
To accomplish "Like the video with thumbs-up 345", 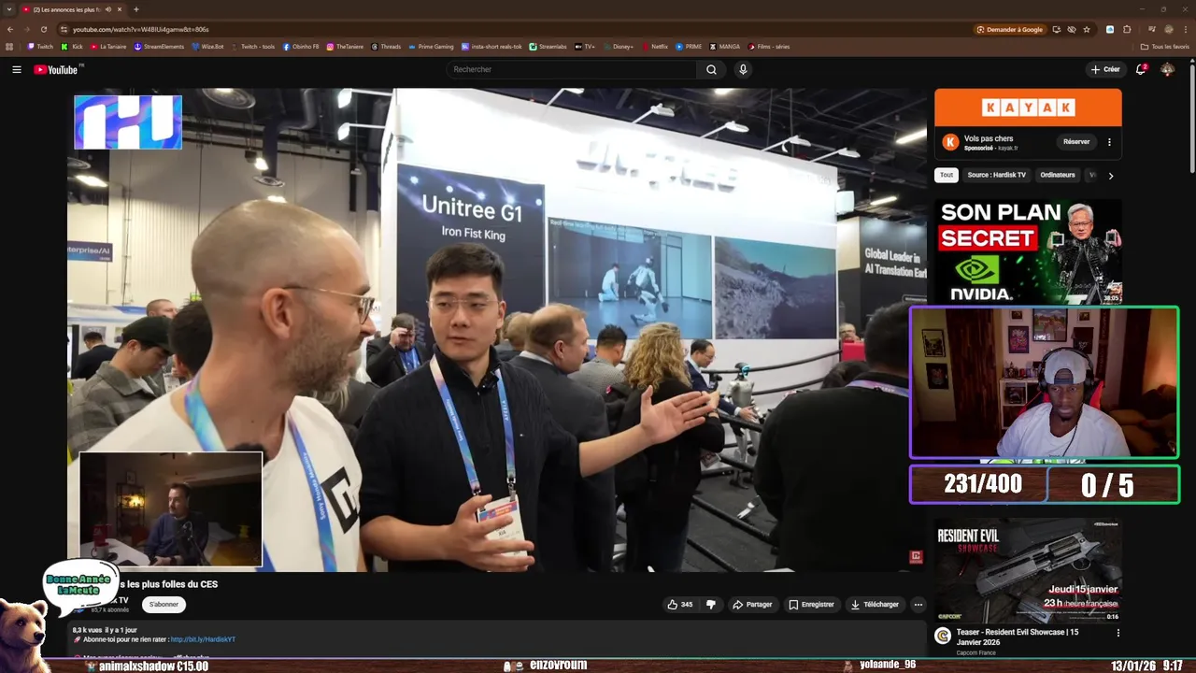I will point(679,605).
